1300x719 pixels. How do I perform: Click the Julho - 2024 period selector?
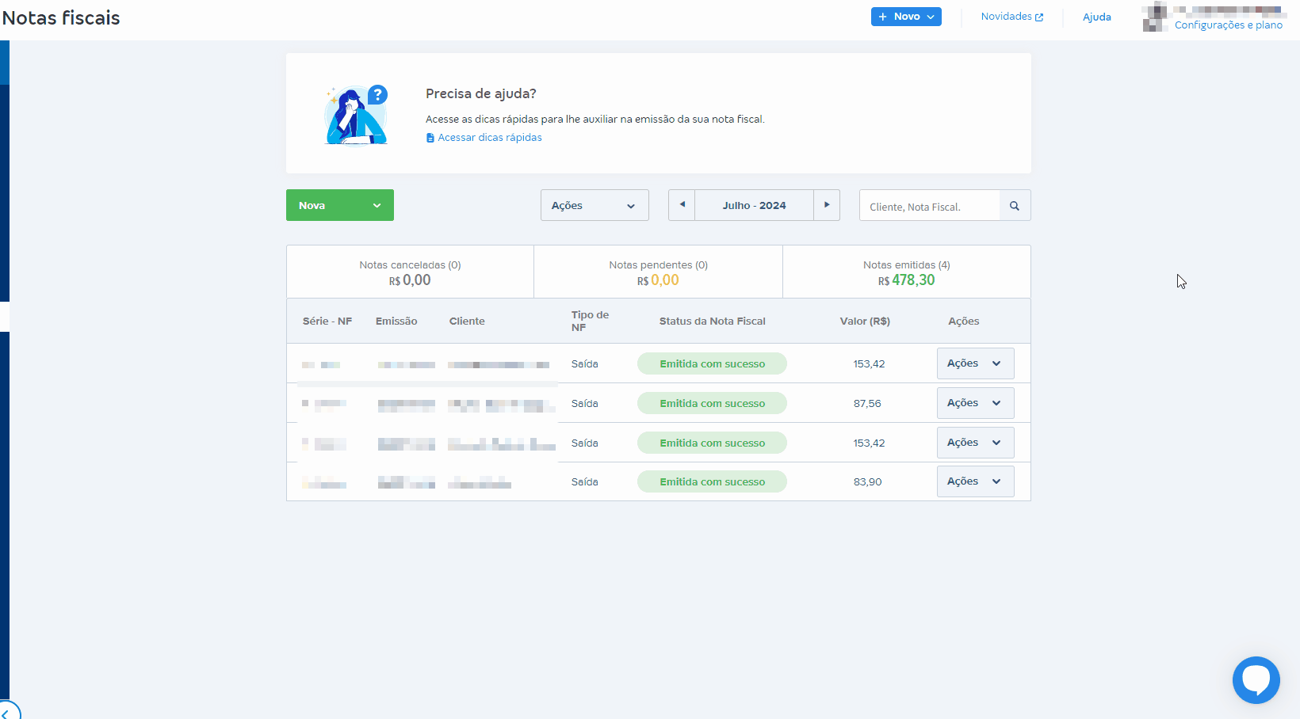(x=754, y=205)
